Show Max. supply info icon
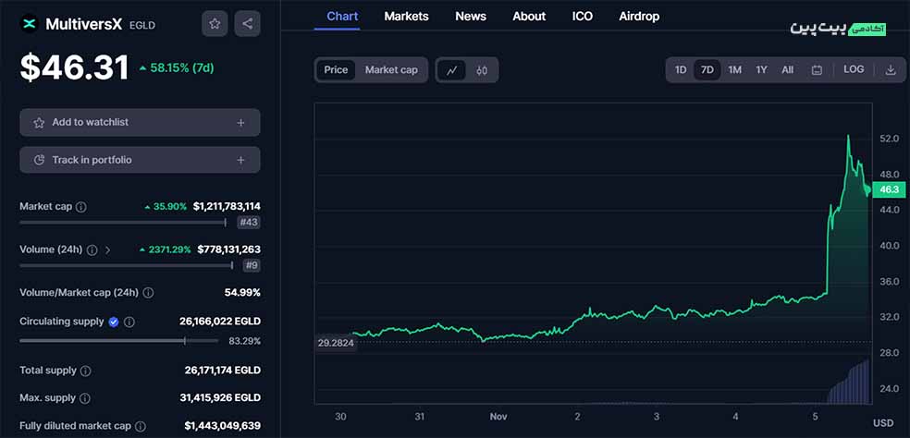 point(85,398)
